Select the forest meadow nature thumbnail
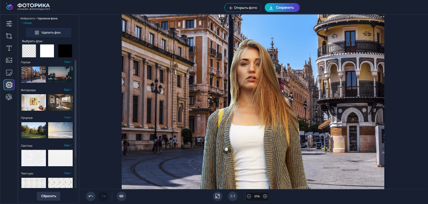Image resolution: width=428 pixels, height=204 pixels. [x=33, y=130]
